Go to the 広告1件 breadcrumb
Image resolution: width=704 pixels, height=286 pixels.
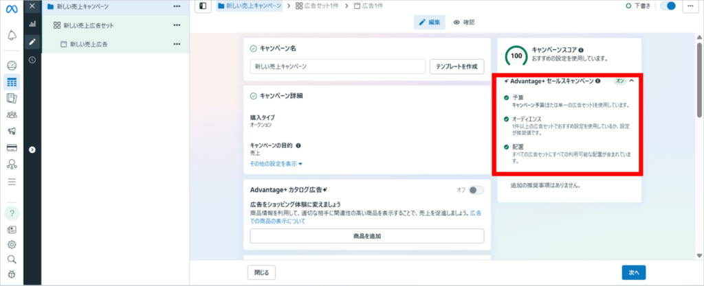point(368,6)
